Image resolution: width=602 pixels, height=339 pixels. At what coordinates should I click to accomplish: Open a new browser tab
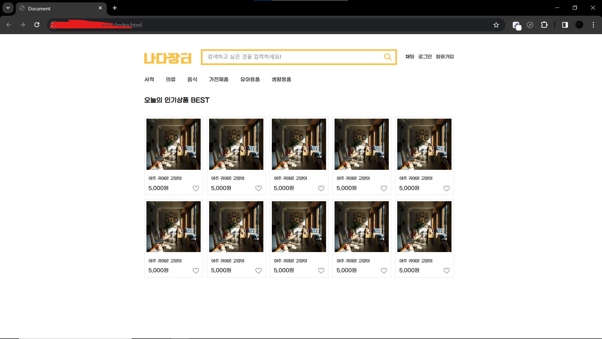(x=115, y=8)
